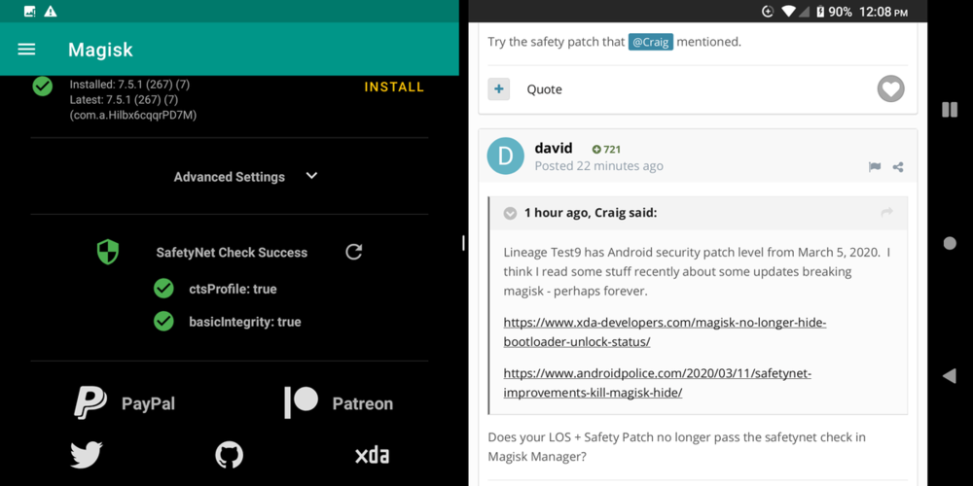Open the PayPal donation link
The image size is (973, 486).
coord(125,403)
